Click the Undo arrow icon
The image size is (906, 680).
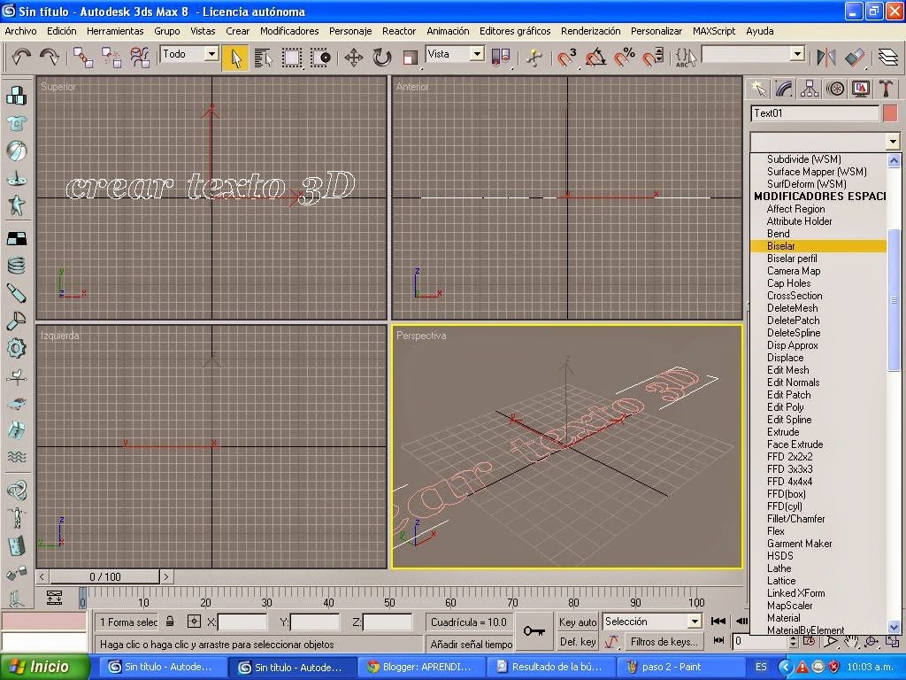click(x=21, y=57)
